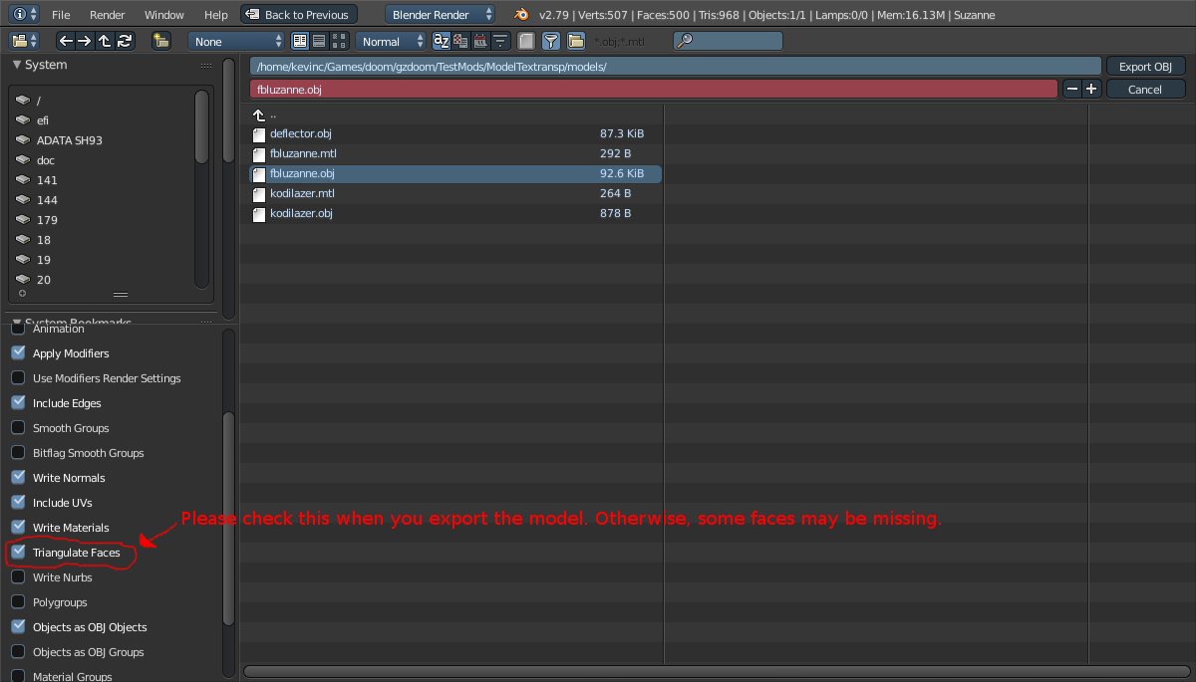The image size is (1196, 682).
Task: Open the None recursion level dropdown
Action: [236, 41]
